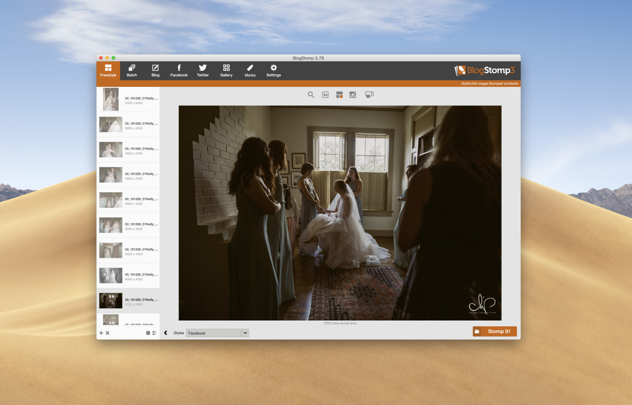The image size is (632, 405).
Task: Open the Gallery tab
Action: [226, 70]
